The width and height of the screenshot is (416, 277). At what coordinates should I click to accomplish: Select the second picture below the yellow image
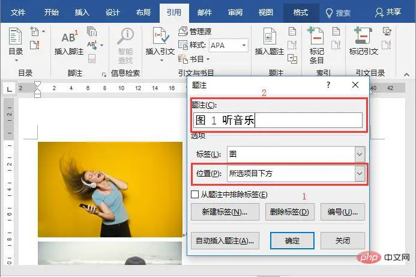(110, 253)
